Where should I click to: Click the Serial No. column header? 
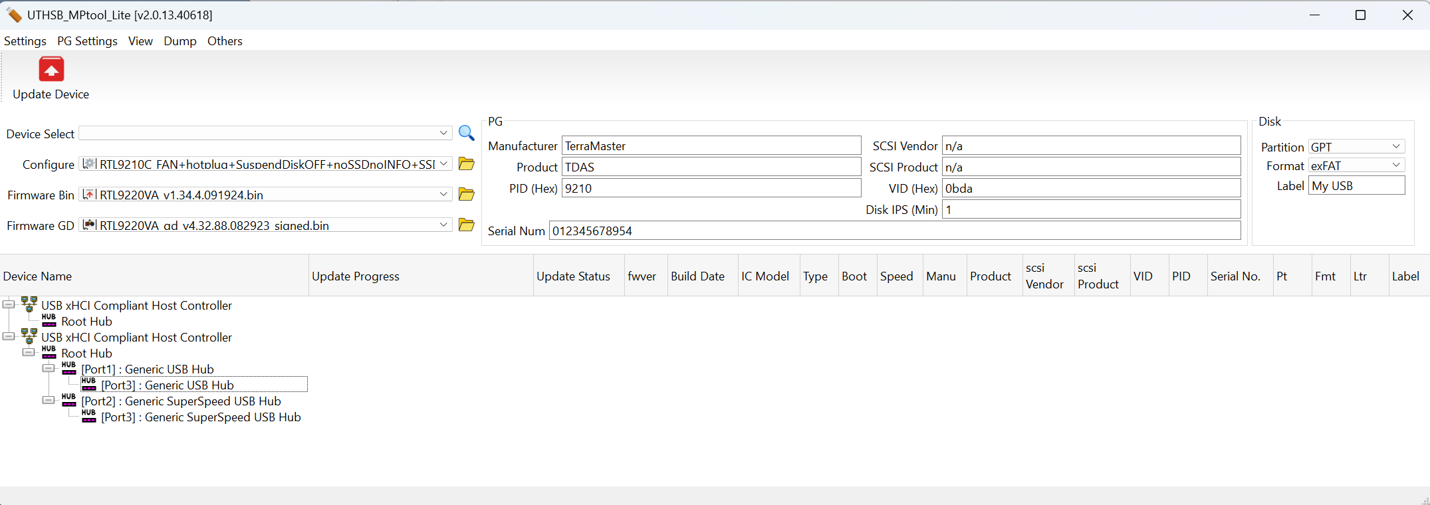[x=1240, y=276]
